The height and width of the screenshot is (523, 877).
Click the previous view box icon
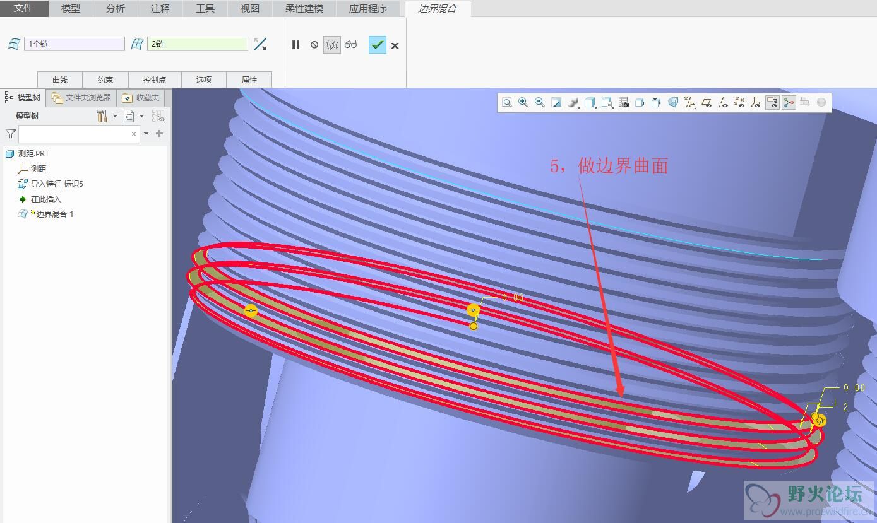[x=640, y=102]
